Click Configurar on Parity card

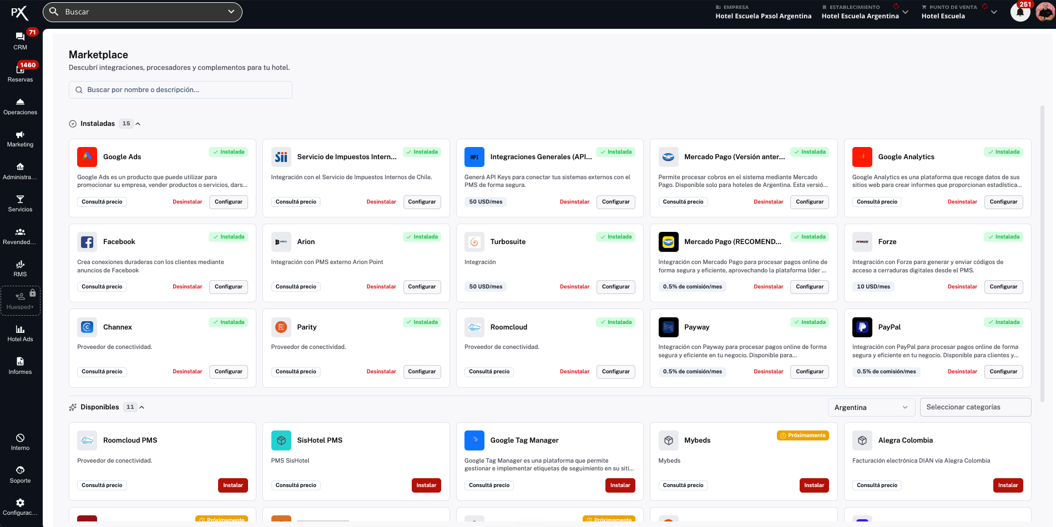(422, 372)
